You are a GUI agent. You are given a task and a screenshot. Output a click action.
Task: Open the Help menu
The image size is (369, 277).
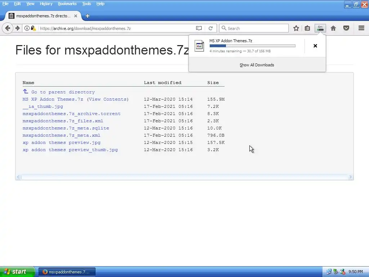click(x=100, y=4)
